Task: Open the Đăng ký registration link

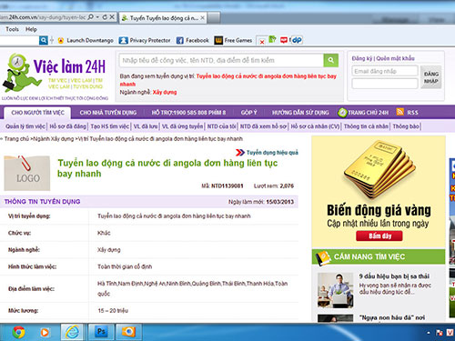Action: click(361, 58)
